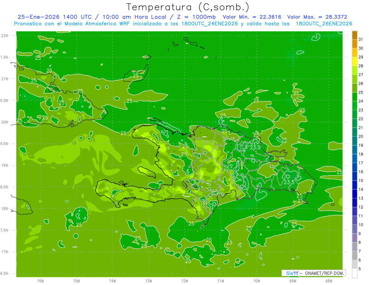Viewport: 369px width, 285px height.
Task: Click the 72W longitude axis label
Action: (184, 281)
